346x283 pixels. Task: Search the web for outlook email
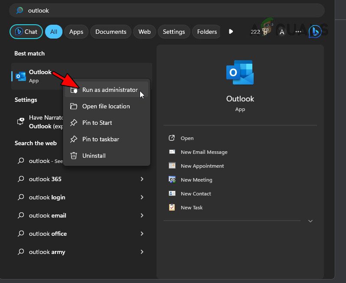pyautogui.click(x=82, y=215)
